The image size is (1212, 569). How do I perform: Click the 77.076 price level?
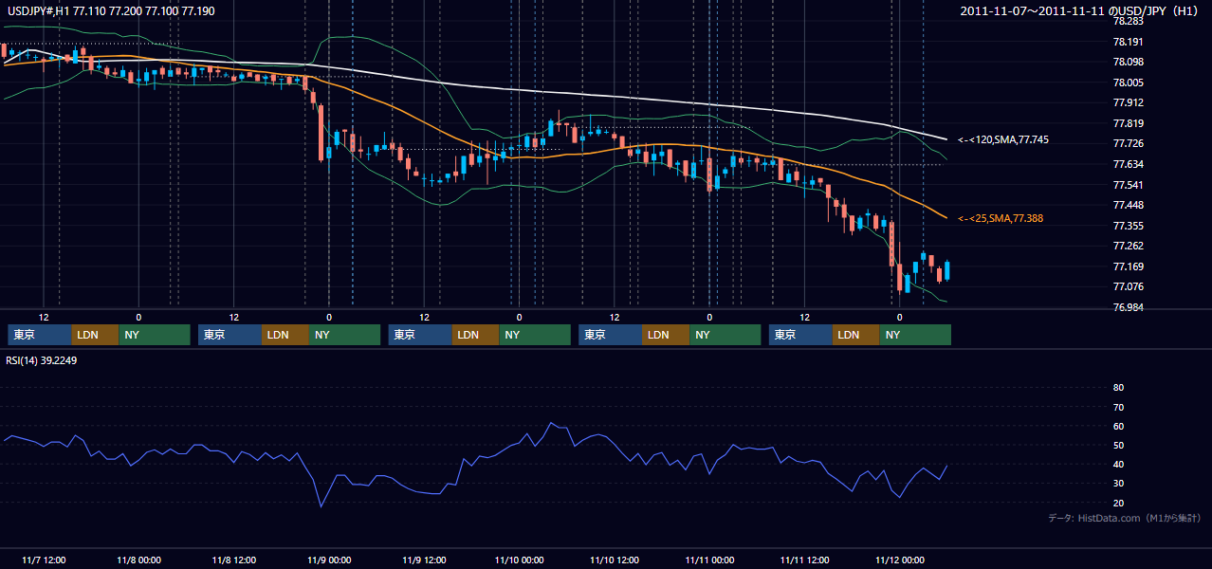coord(1128,286)
